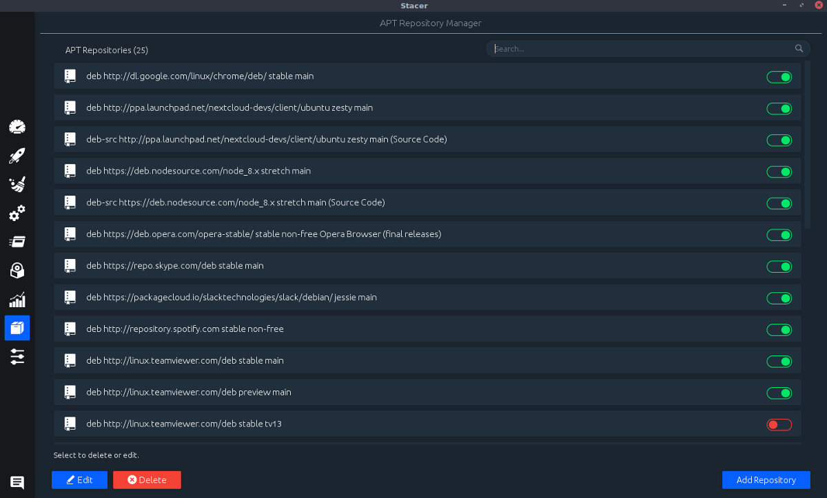Click Add Repository button
Screen dimensions: 827x498
[766, 480]
